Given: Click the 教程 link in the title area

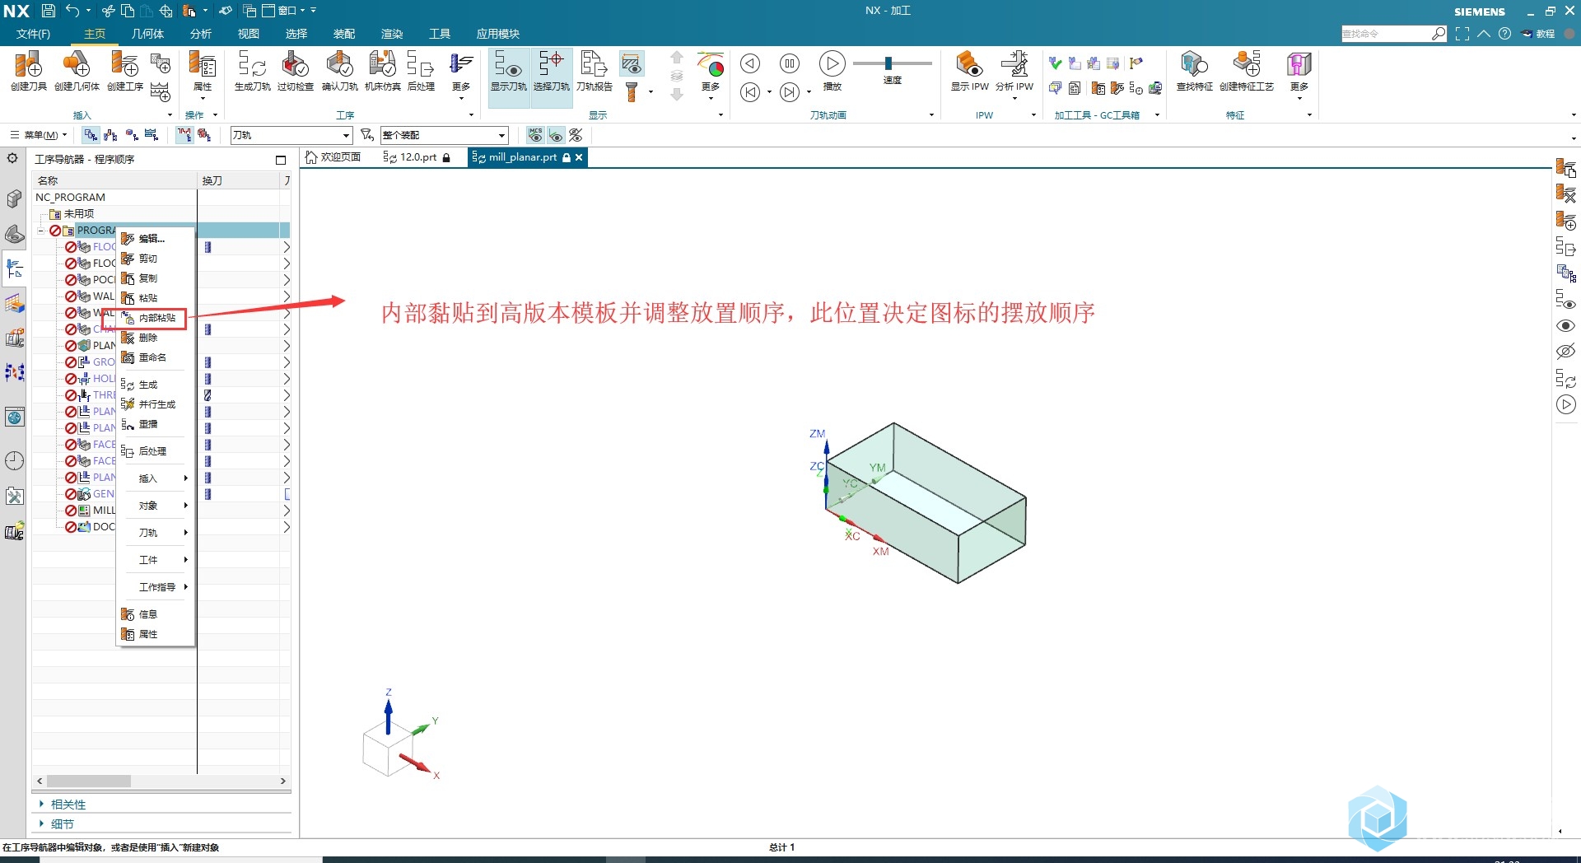Looking at the screenshot, I should (x=1538, y=34).
